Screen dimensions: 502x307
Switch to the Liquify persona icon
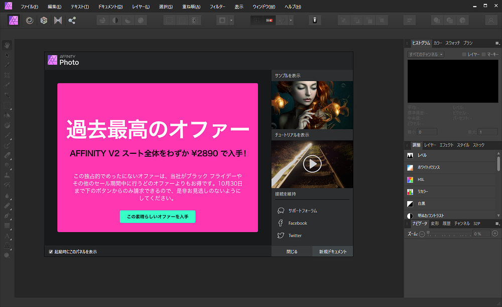pos(30,21)
